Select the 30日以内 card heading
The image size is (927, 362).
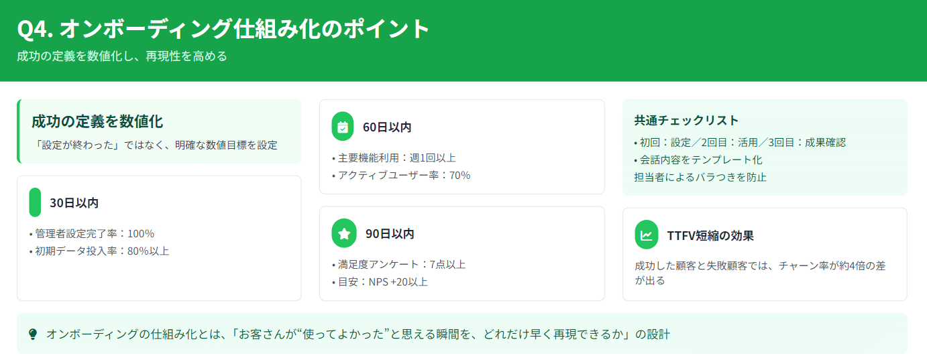point(74,203)
